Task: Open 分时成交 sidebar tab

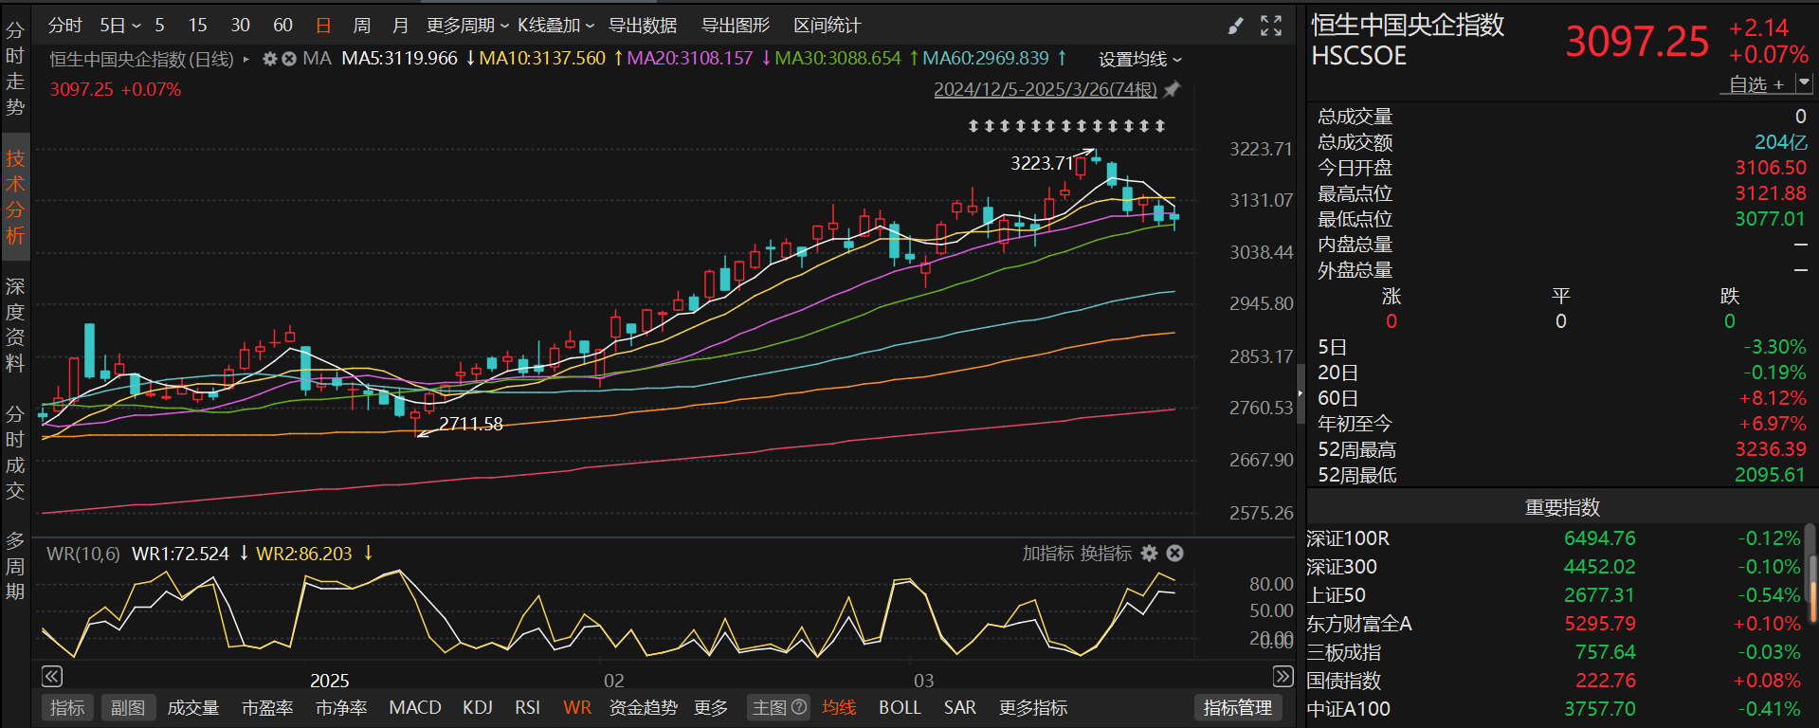Action: tap(15, 452)
